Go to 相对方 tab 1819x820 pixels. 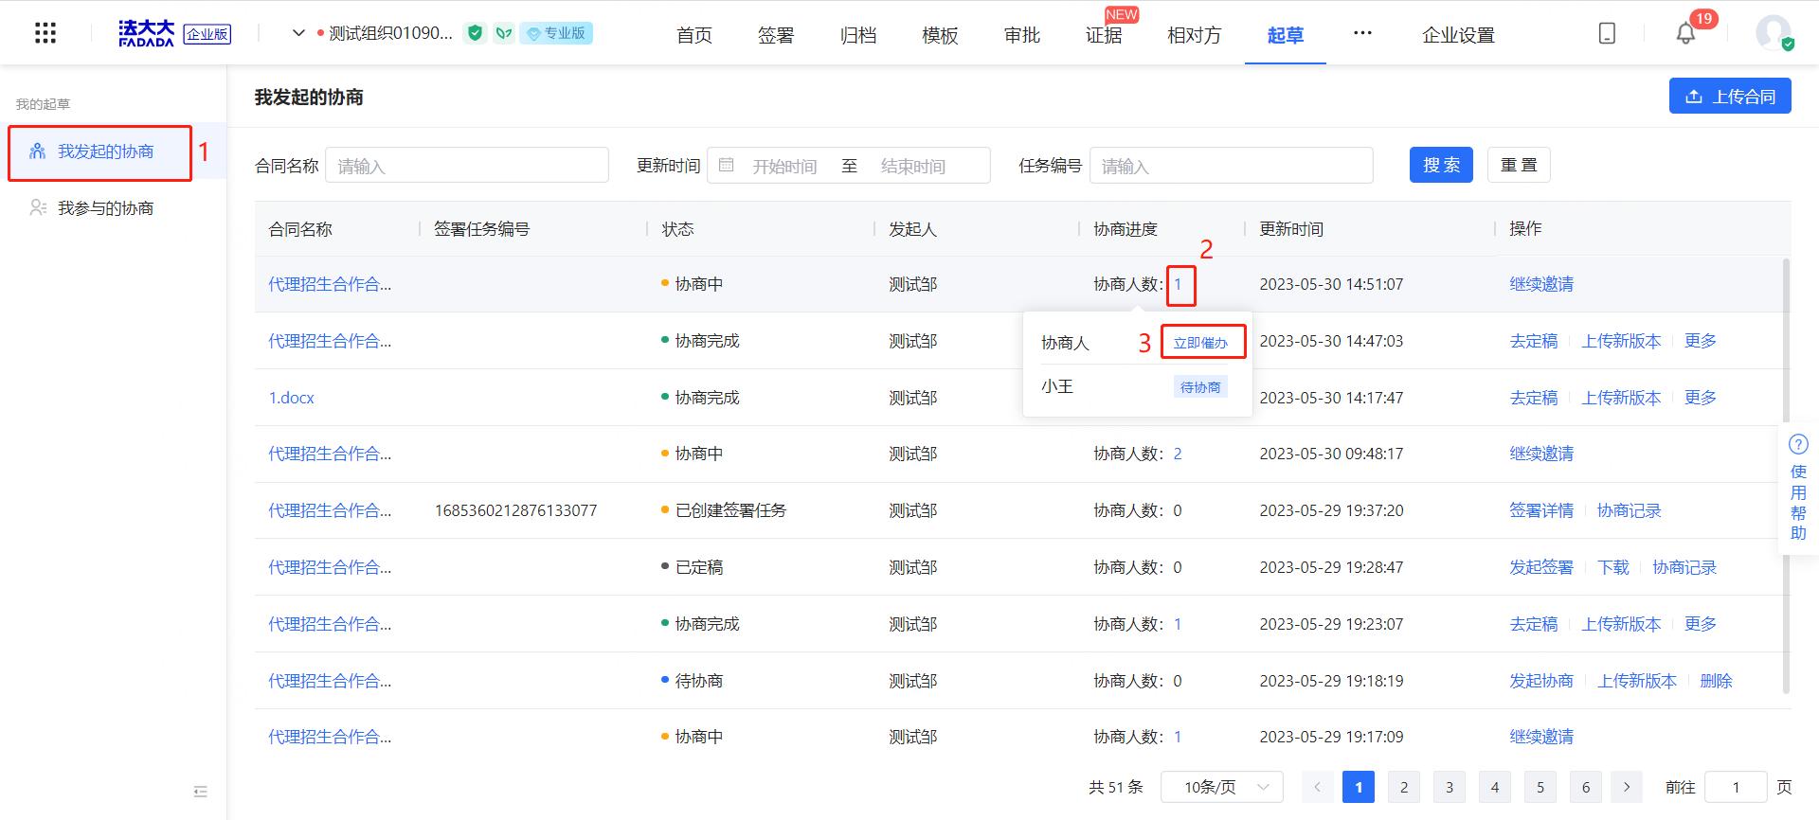click(x=1195, y=35)
